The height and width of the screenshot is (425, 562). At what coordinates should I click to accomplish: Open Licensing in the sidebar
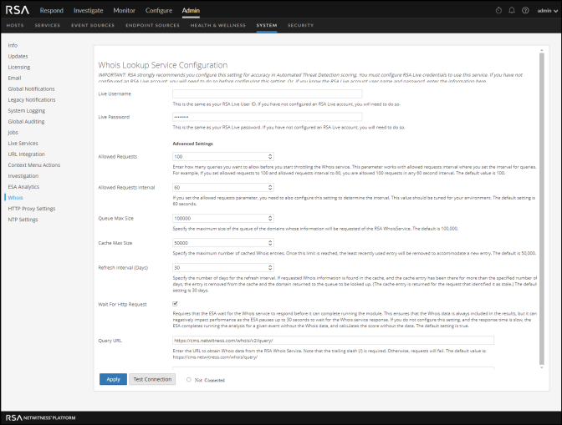coord(19,68)
